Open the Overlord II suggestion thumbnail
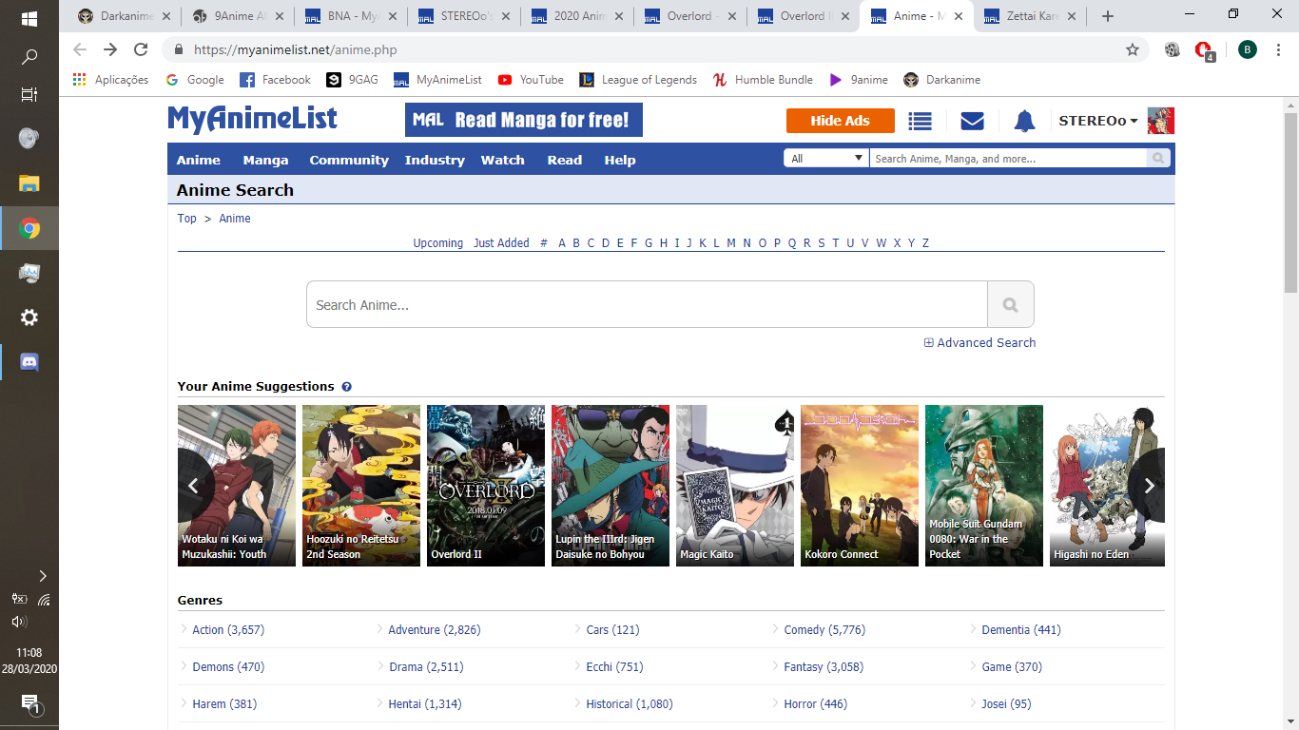The height and width of the screenshot is (730, 1299). coord(486,486)
